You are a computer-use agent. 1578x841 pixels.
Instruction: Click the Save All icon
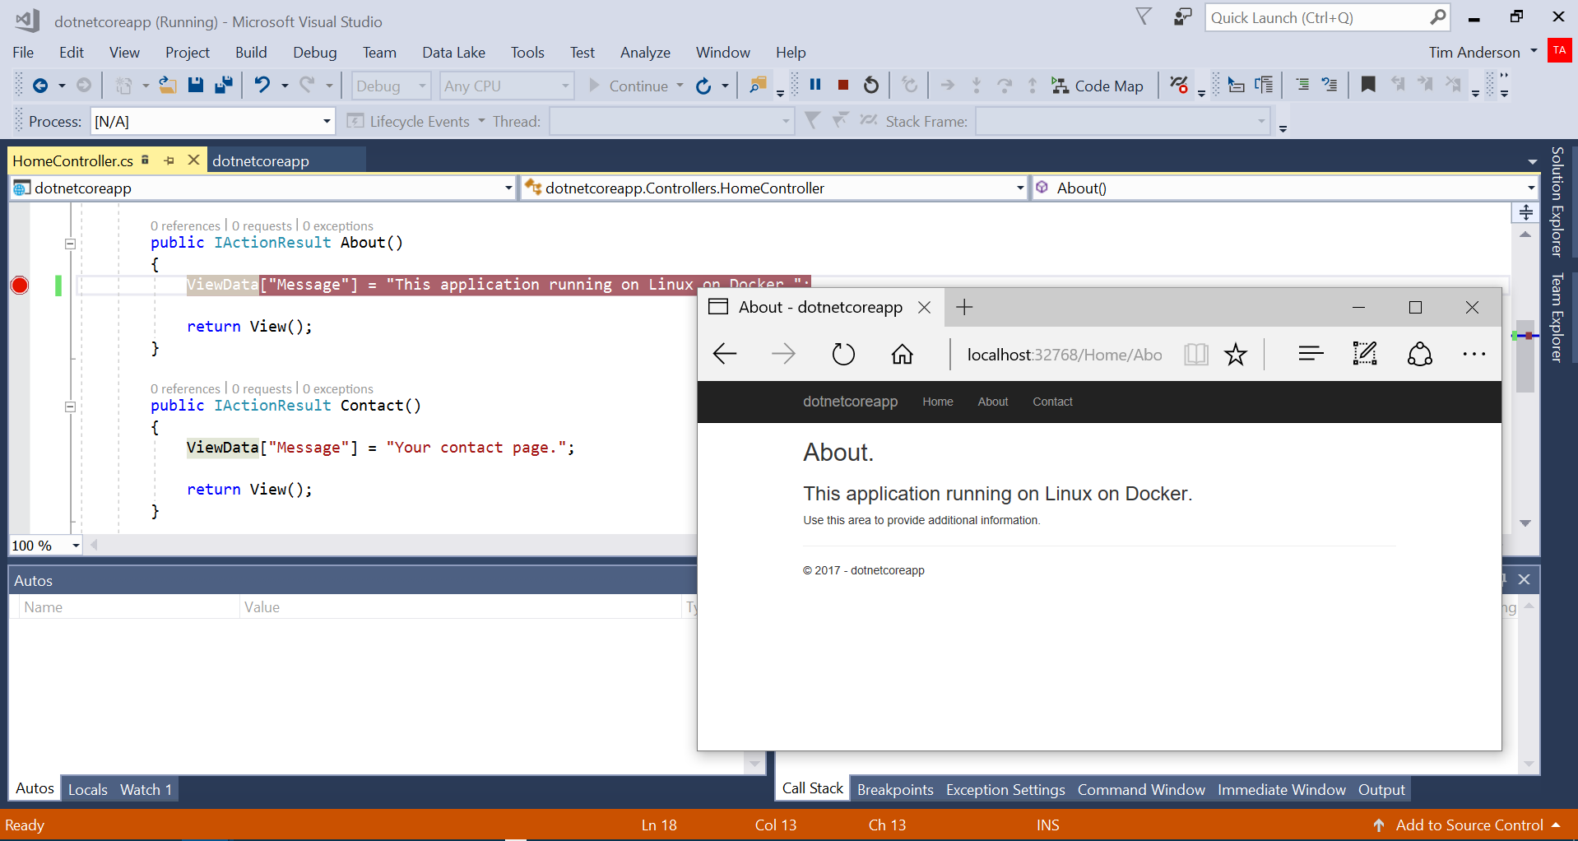(x=224, y=86)
